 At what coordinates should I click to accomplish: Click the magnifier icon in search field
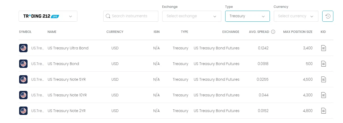(x=108, y=16)
